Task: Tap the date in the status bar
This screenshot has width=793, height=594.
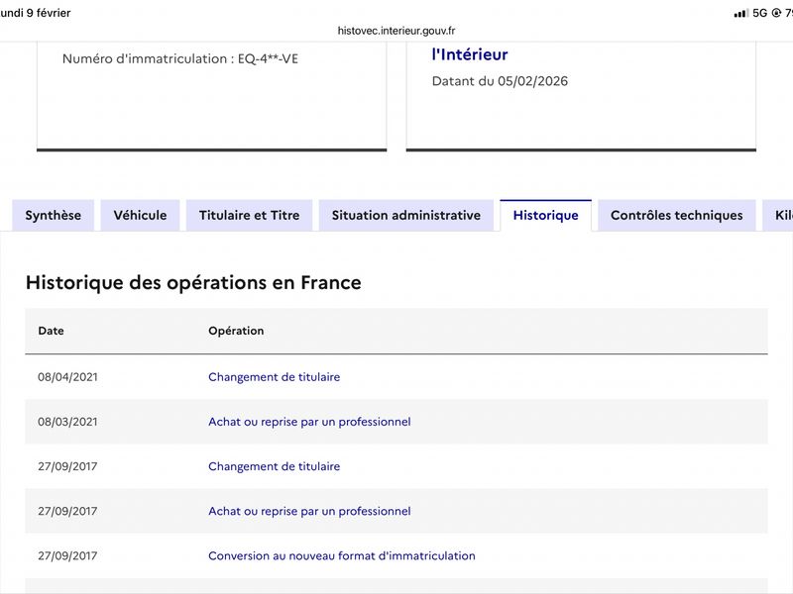Action: [36, 13]
